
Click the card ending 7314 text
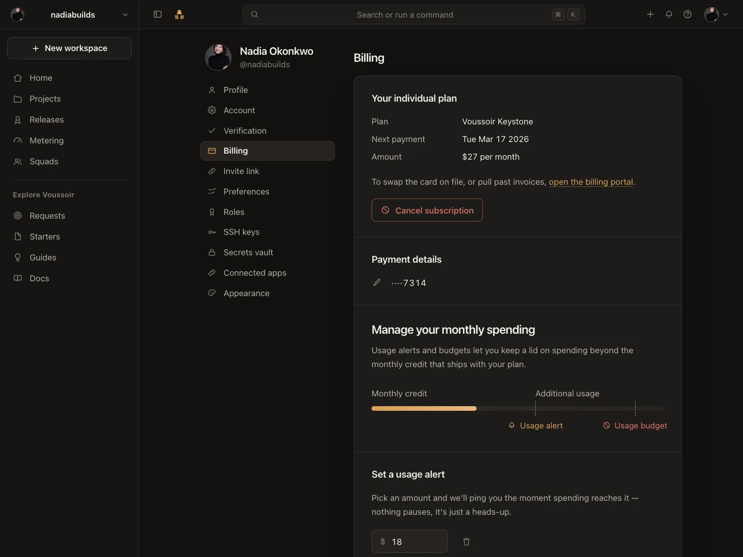[x=409, y=283]
